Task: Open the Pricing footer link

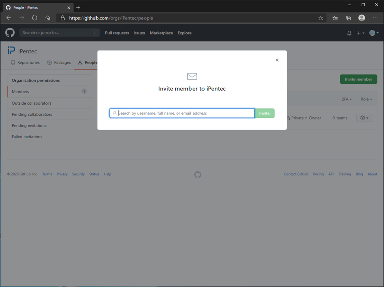Action: point(318,174)
